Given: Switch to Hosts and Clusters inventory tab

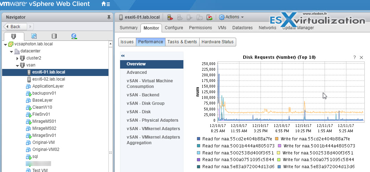Looking at the screenshot, I should (x=14, y=36).
